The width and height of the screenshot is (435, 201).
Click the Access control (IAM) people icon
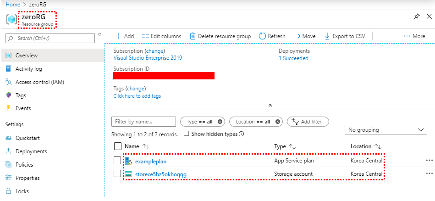(x=9, y=82)
